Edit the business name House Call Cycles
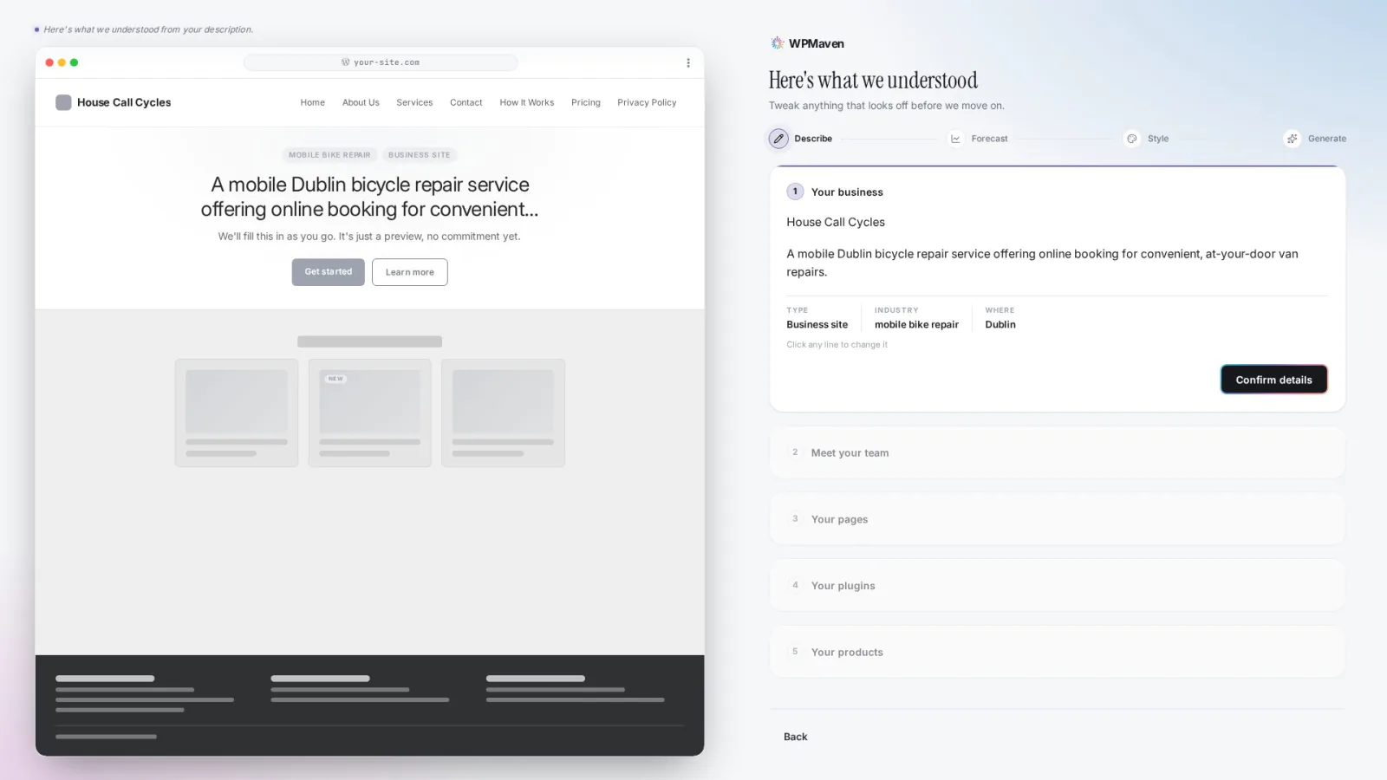 click(x=836, y=222)
